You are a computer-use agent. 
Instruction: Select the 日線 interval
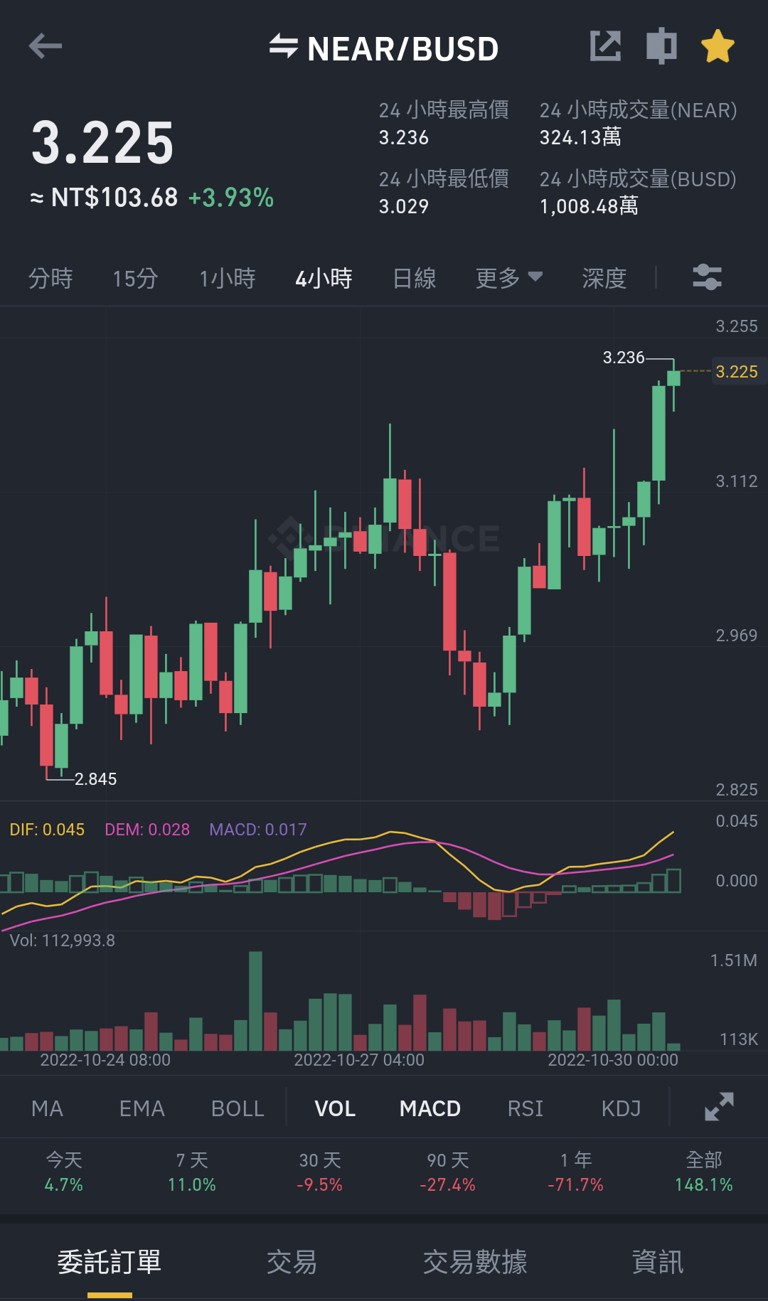pyautogui.click(x=415, y=278)
